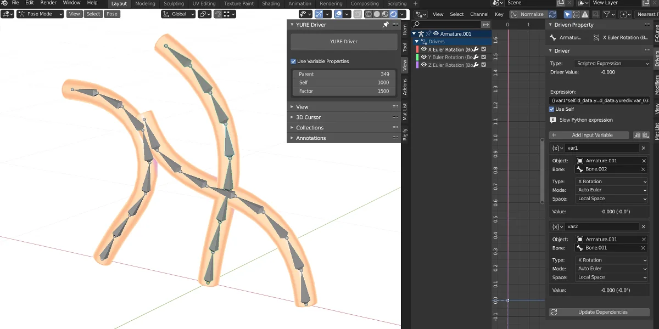Open the driver Type dropdown
This screenshot has height=329, width=659.
tap(612, 64)
